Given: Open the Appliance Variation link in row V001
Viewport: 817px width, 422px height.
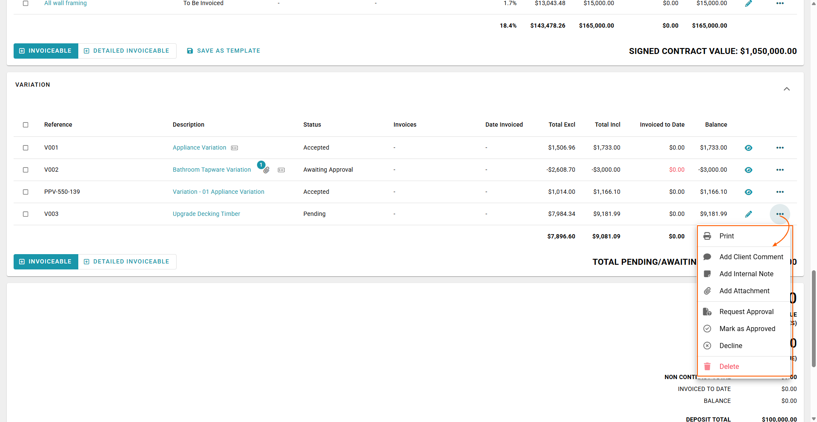Looking at the screenshot, I should 200,147.
